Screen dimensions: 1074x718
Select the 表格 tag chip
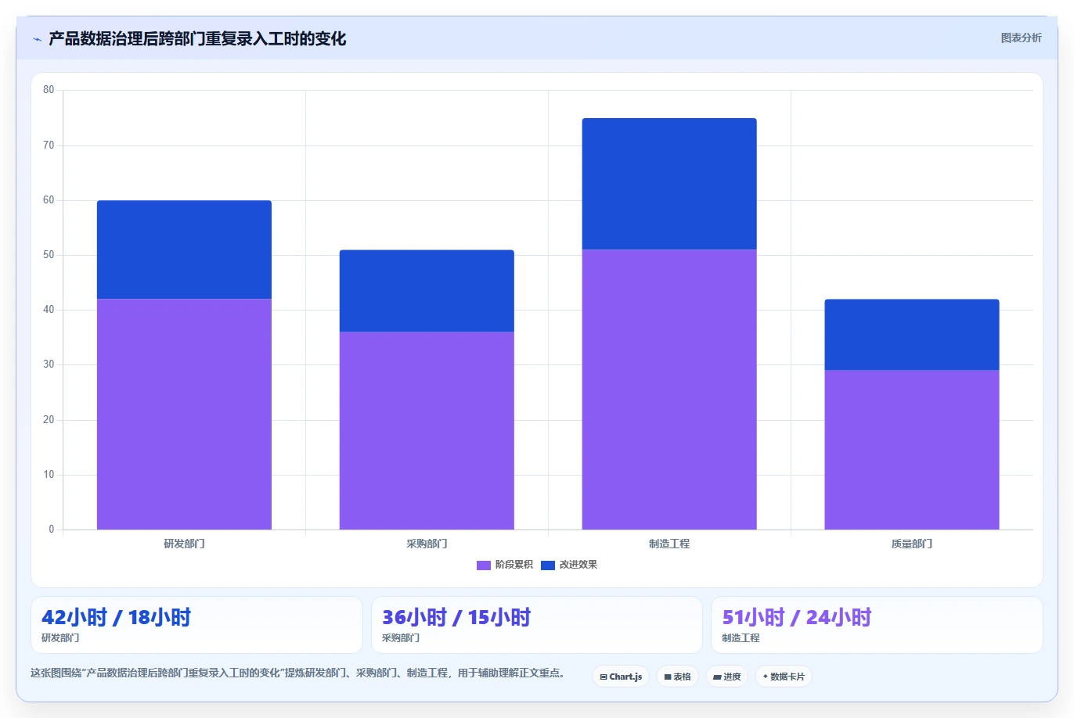tap(677, 677)
